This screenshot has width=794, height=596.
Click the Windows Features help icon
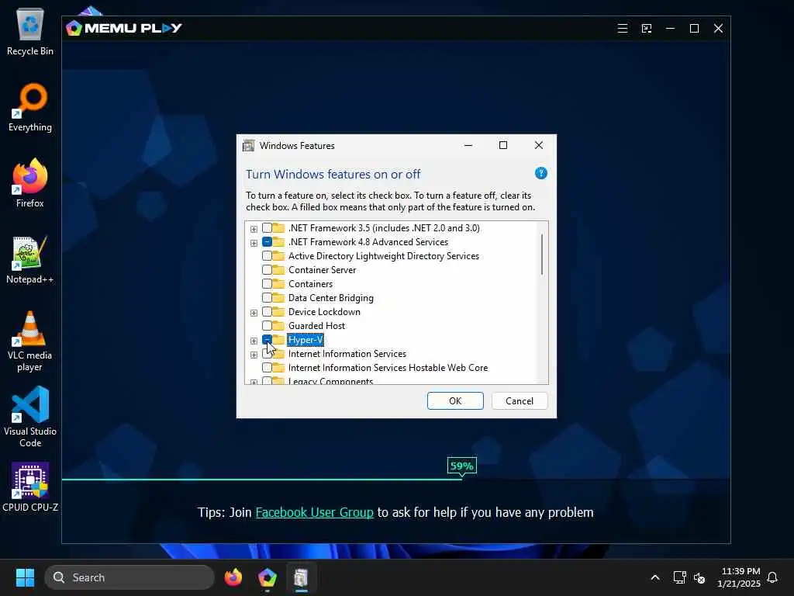(540, 173)
